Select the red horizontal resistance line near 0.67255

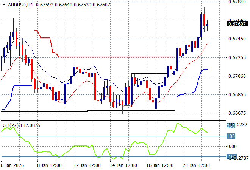click(x=116, y=57)
